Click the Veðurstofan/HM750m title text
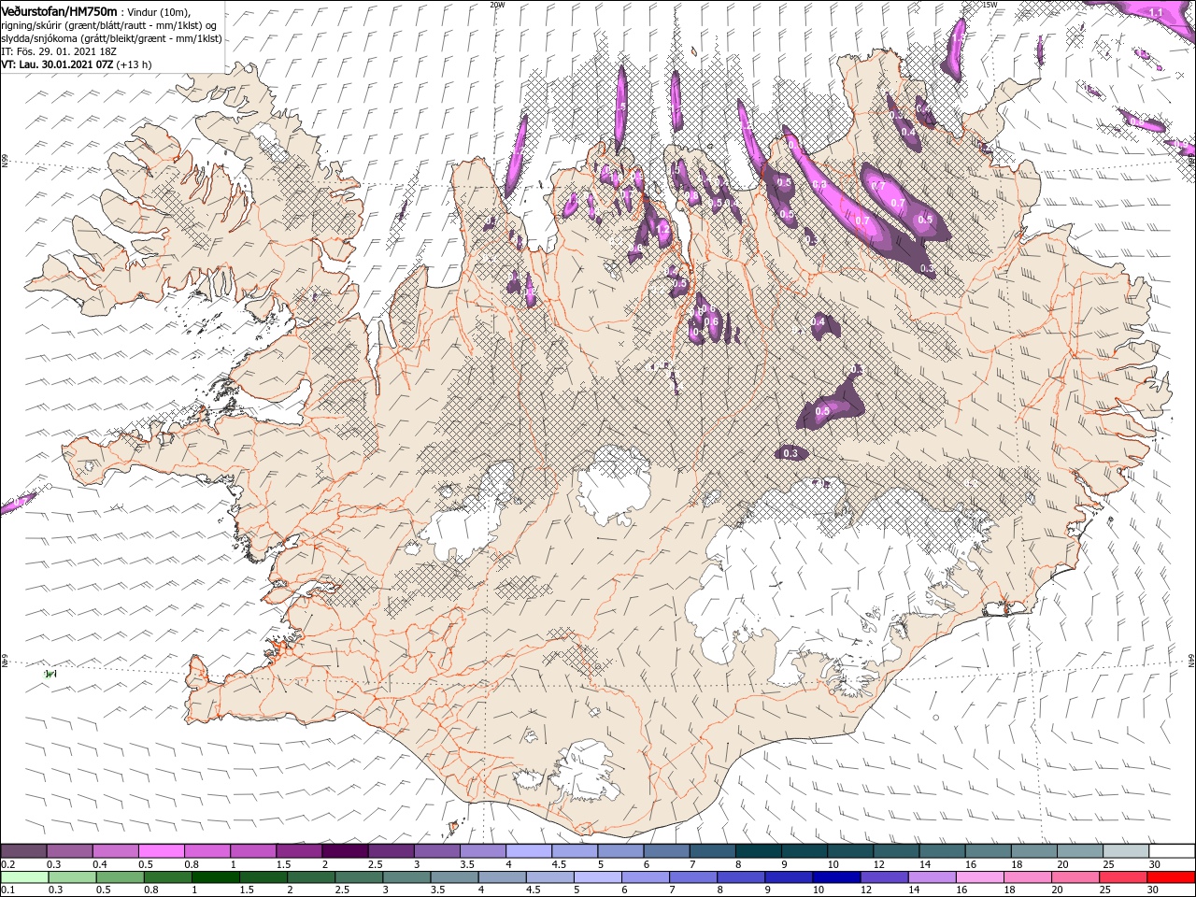Screen dimensions: 1196x897 [x=60, y=10]
